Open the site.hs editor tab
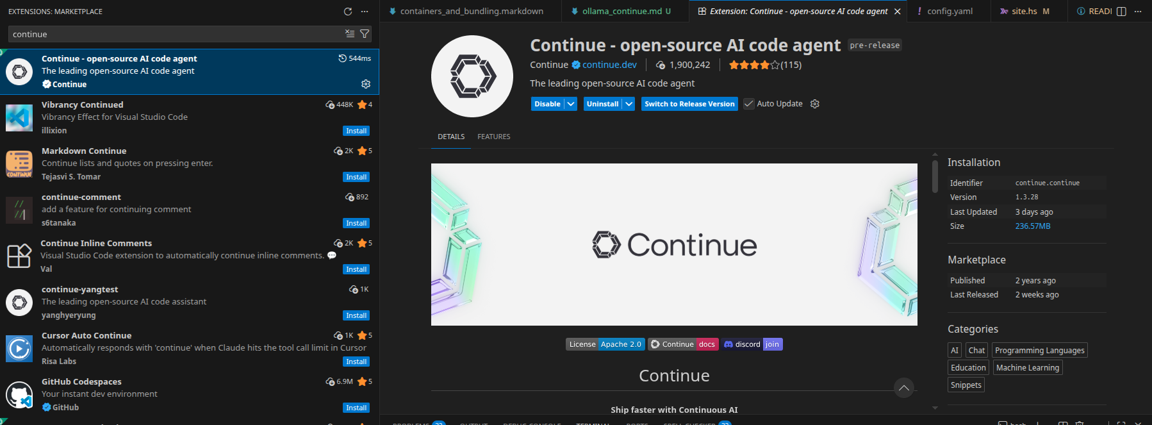The image size is (1152, 425). pyautogui.click(x=1029, y=12)
